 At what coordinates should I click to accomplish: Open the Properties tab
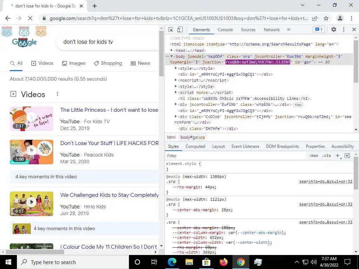click(315, 146)
